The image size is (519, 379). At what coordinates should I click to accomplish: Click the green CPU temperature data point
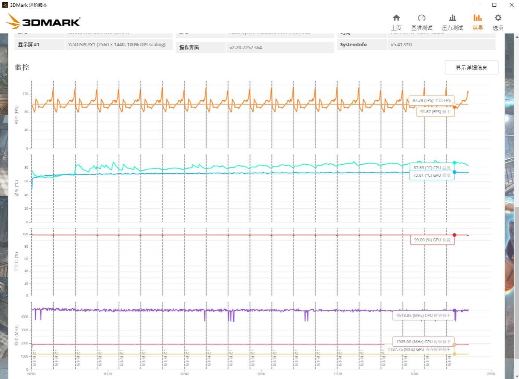coord(454,163)
